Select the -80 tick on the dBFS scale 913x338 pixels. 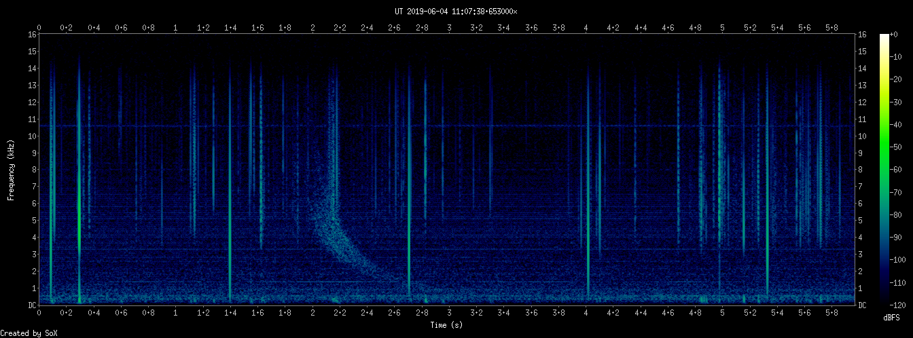pyautogui.click(x=897, y=214)
